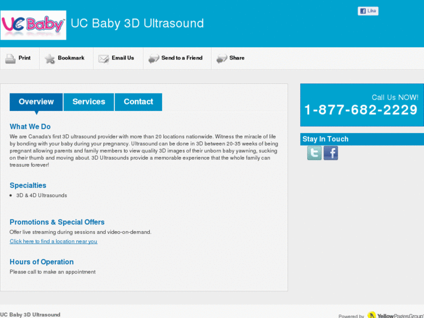Click the phone number 1-877-682-2229
The image size is (424, 318).
click(361, 110)
